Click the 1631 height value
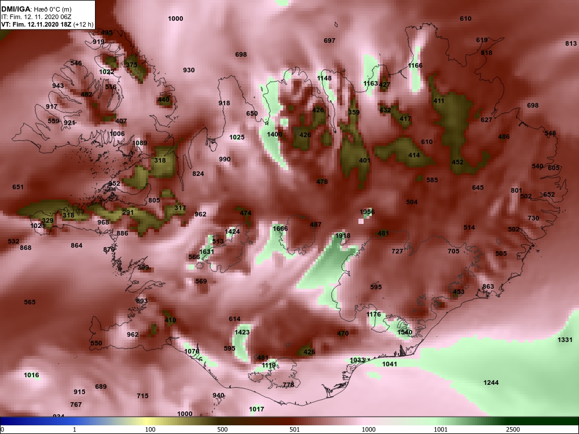Viewport: 579px width, 434px height. tap(207, 252)
